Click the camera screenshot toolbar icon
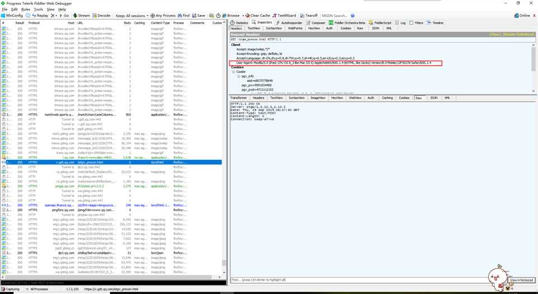The width and height of the screenshot is (538, 294). pos(212,16)
